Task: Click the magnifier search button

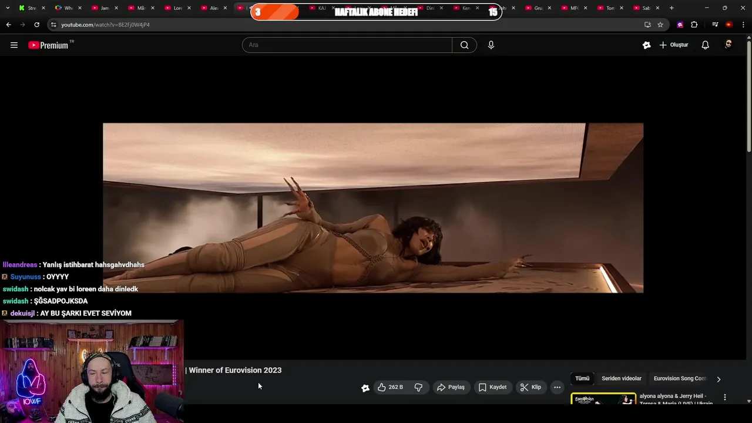Action: coord(464,45)
